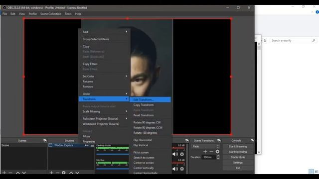Click Start Recording button
Screen dimensions: 319x179
click(238, 152)
